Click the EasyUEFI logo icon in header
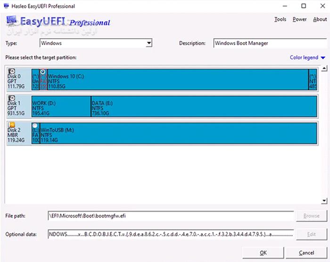This screenshot has height=262, width=330. [11, 20]
